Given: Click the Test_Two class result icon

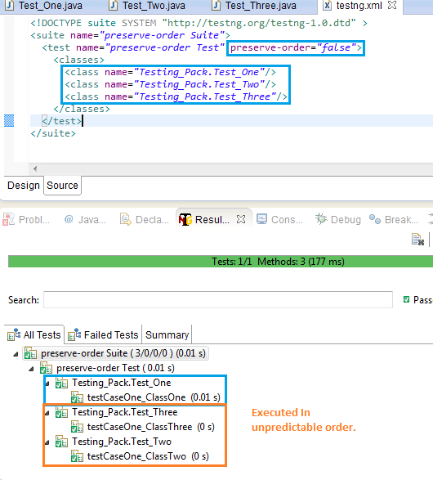Looking at the screenshot, I should [61, 441].
